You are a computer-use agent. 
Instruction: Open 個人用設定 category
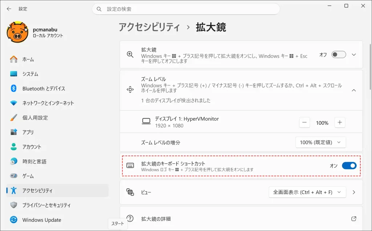pyautogui.click(x=57, y=117)
